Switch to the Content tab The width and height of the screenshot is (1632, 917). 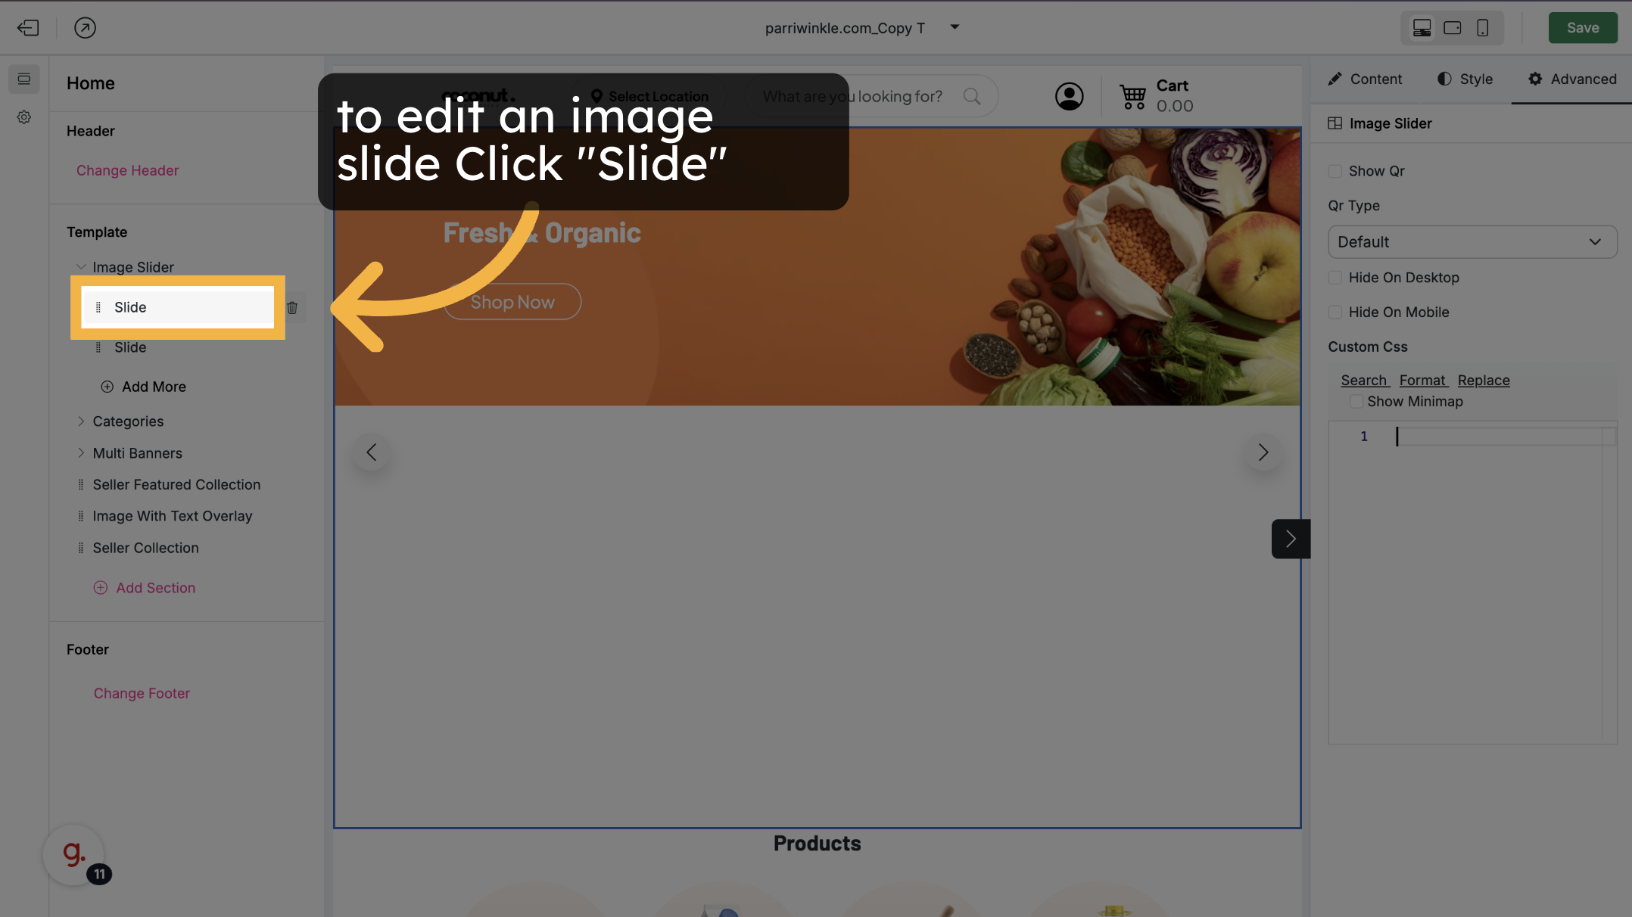(x=1365, y=79)
